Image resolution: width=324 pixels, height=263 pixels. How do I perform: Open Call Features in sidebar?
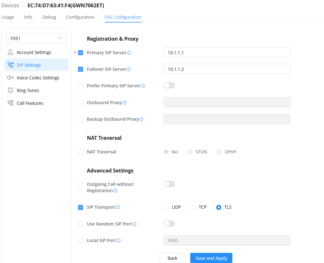[36, 103]
